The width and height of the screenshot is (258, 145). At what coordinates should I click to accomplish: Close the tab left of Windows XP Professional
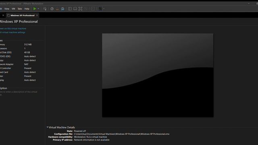click(3, 15)
